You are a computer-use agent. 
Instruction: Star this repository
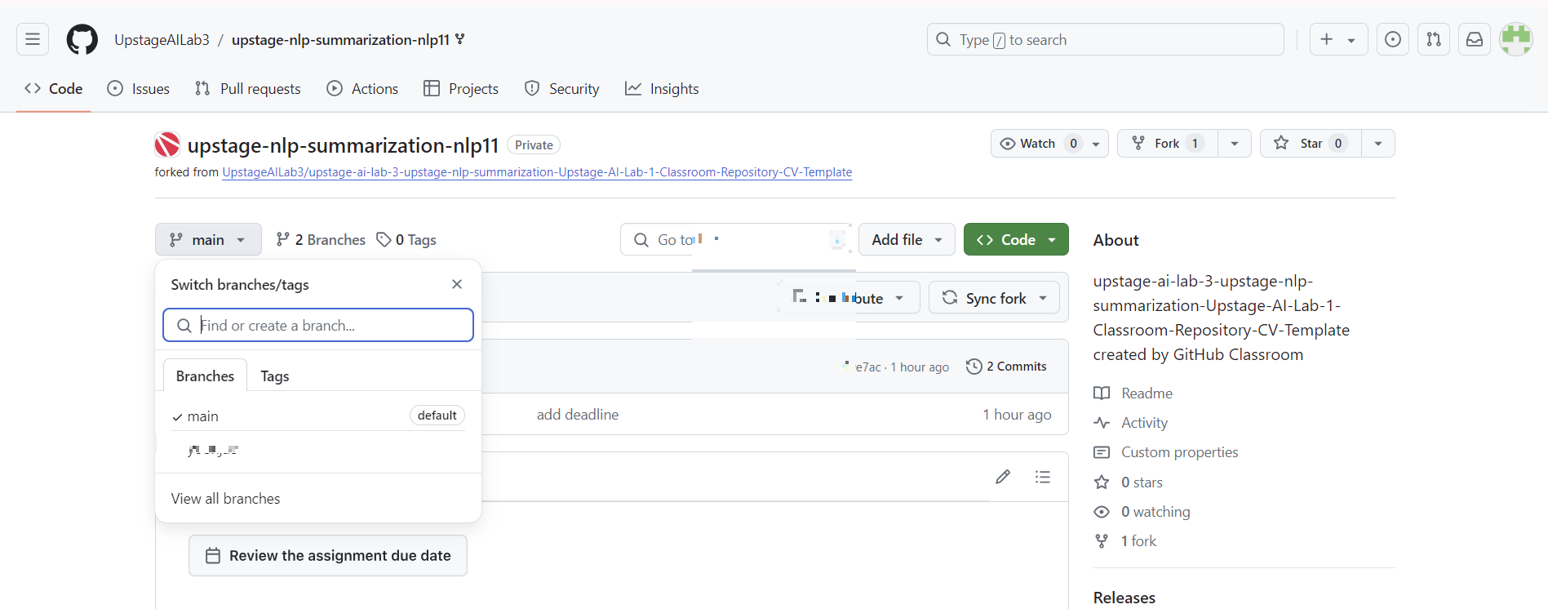pos(1311,144)
